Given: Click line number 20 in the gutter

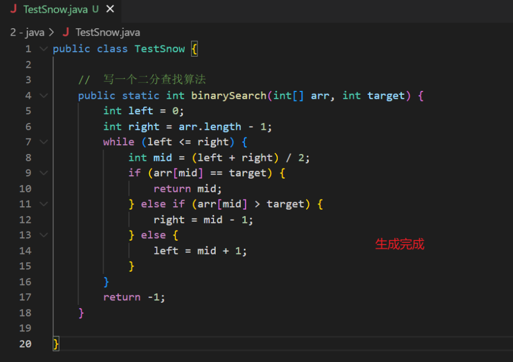Looking at the screenshot, I should point(25,344).
